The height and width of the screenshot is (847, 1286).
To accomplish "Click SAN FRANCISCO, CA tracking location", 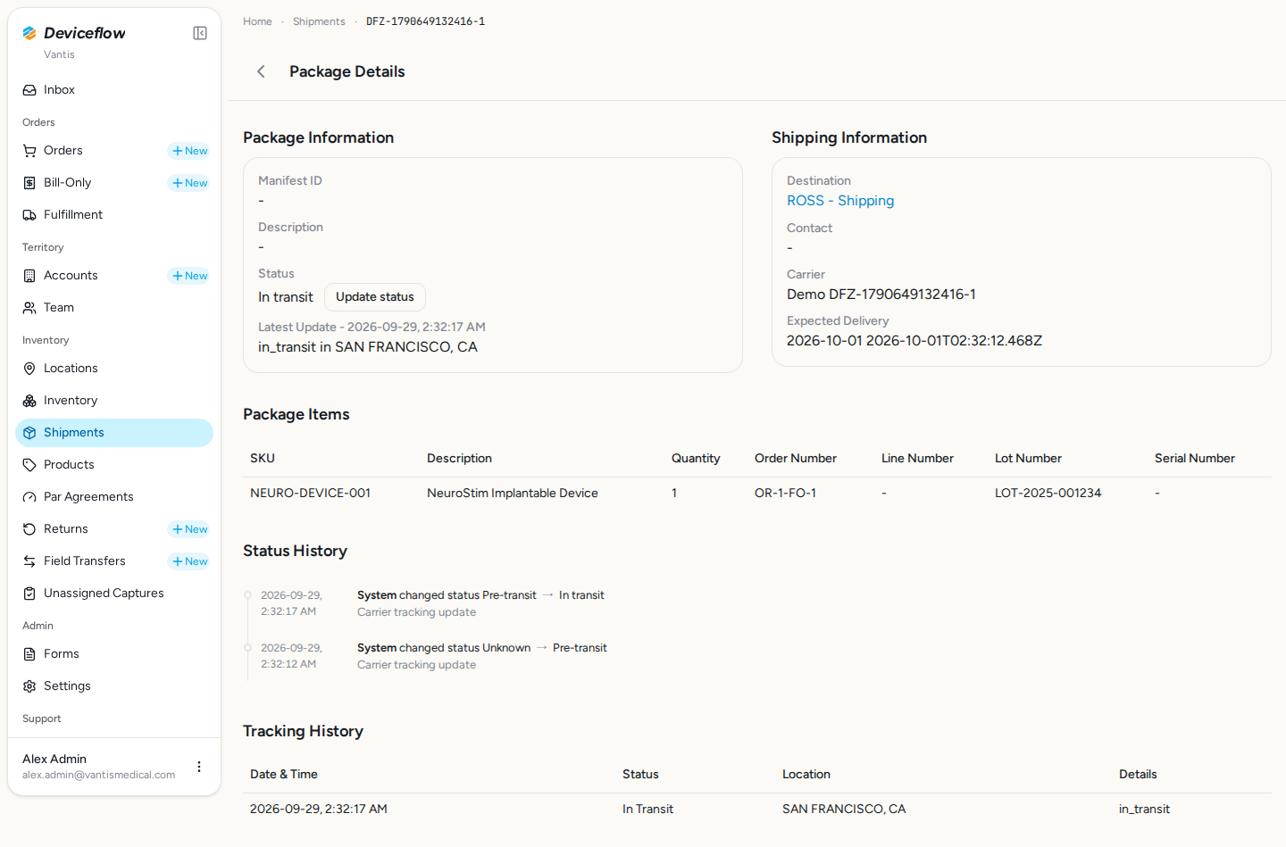I will tap(844, 809).
